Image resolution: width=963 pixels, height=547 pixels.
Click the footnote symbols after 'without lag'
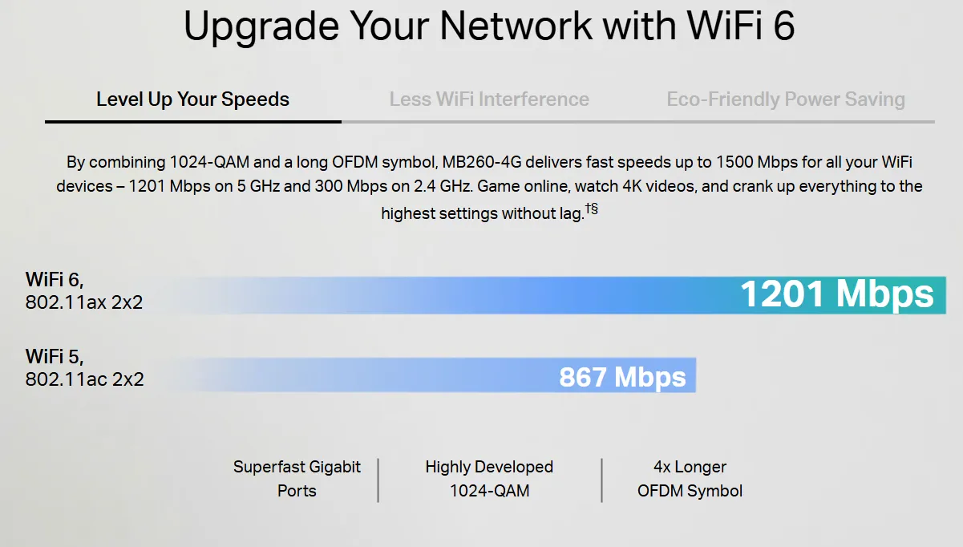pyautogui.click(x=591, y=210)
